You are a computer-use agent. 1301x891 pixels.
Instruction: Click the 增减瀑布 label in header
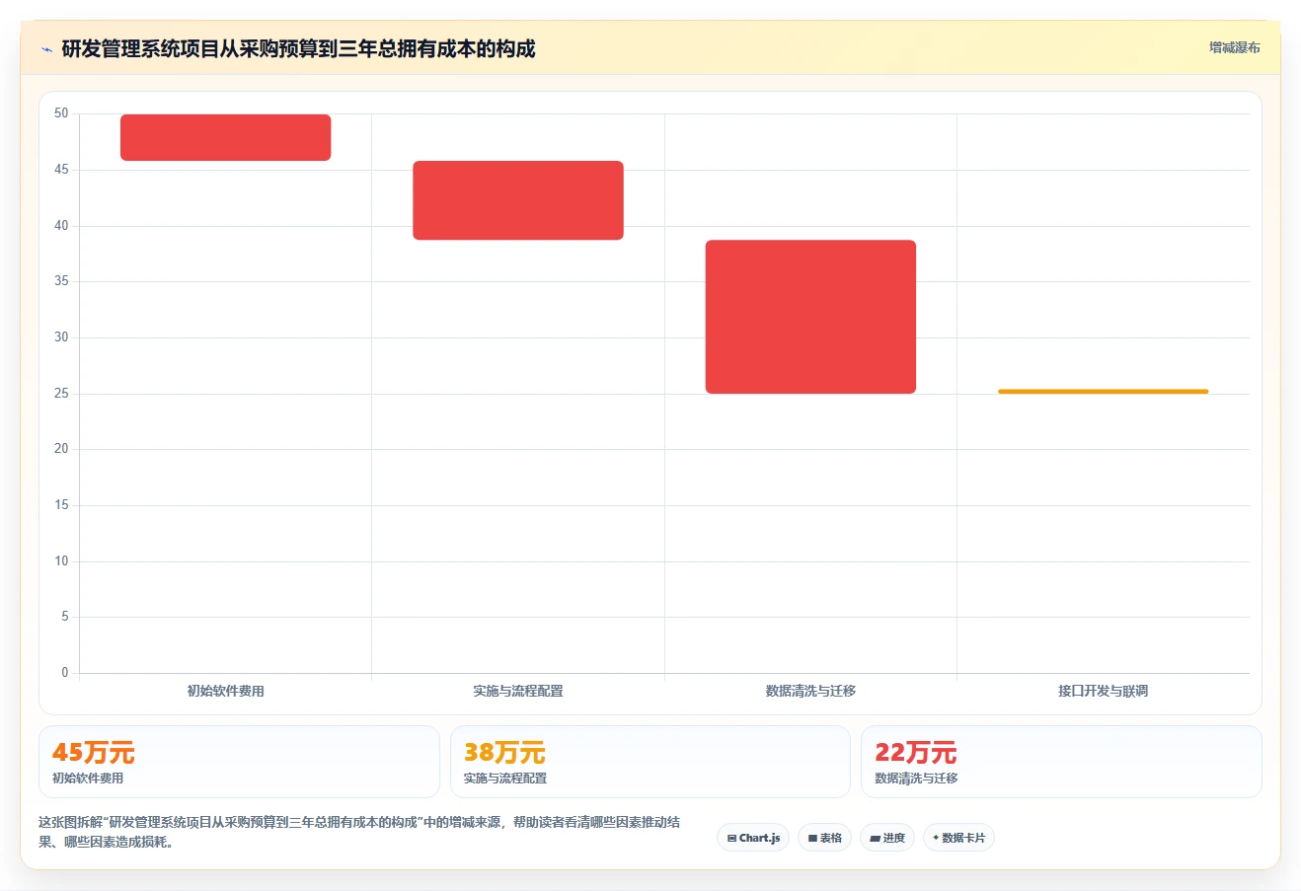point(1235,47)
